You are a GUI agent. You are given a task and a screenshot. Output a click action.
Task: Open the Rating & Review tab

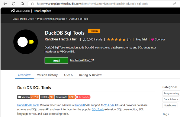[90, 75]
